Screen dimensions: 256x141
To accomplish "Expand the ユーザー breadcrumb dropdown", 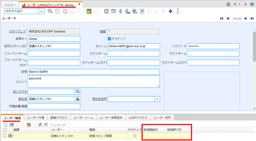I will (x=9, y=18).
